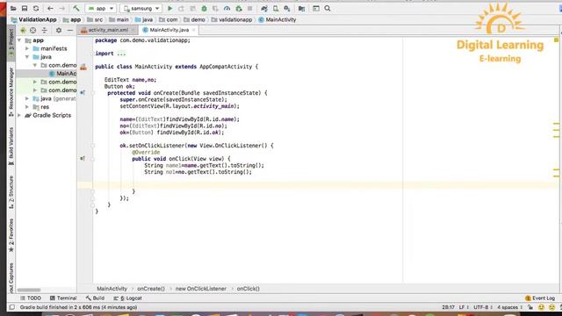This screenshot has width=562, height=316.
Task: Run the app with green play icon
Action: pyautogui.click(x=169, y=8)
